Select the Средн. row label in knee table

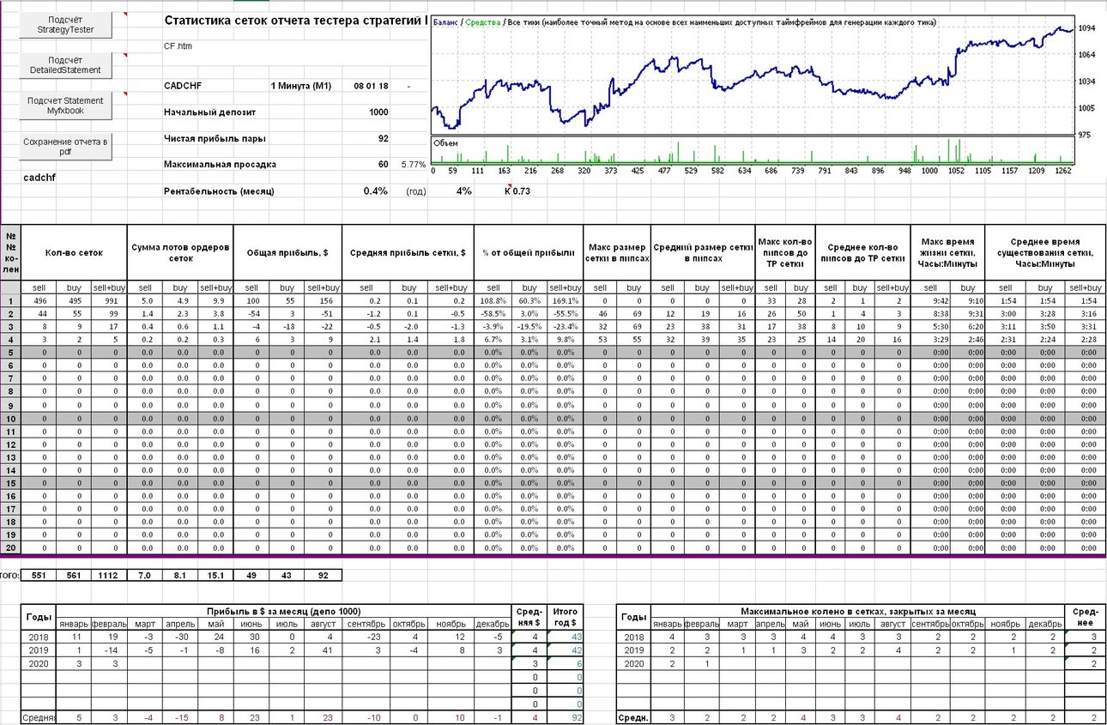(634, 717)
